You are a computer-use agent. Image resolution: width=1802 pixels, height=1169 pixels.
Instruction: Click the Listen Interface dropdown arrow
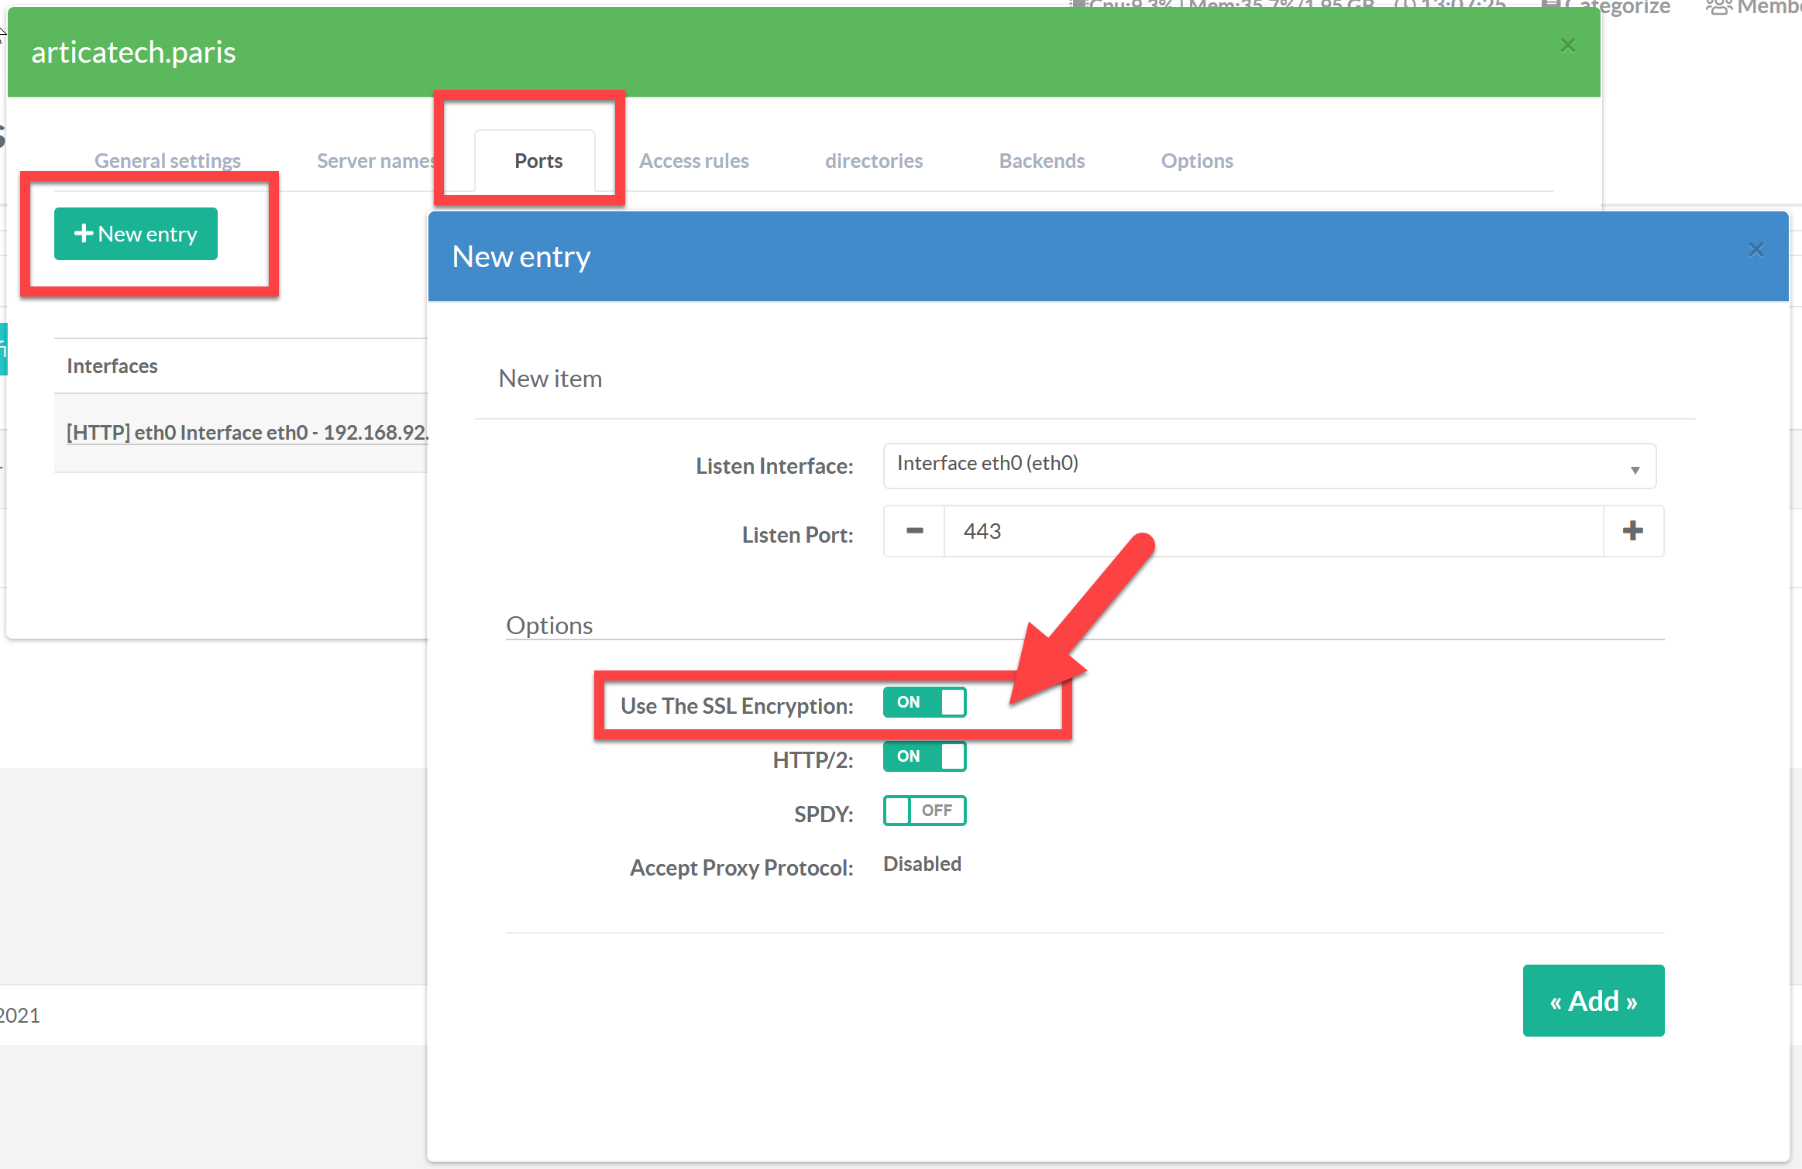point(1635,470)
